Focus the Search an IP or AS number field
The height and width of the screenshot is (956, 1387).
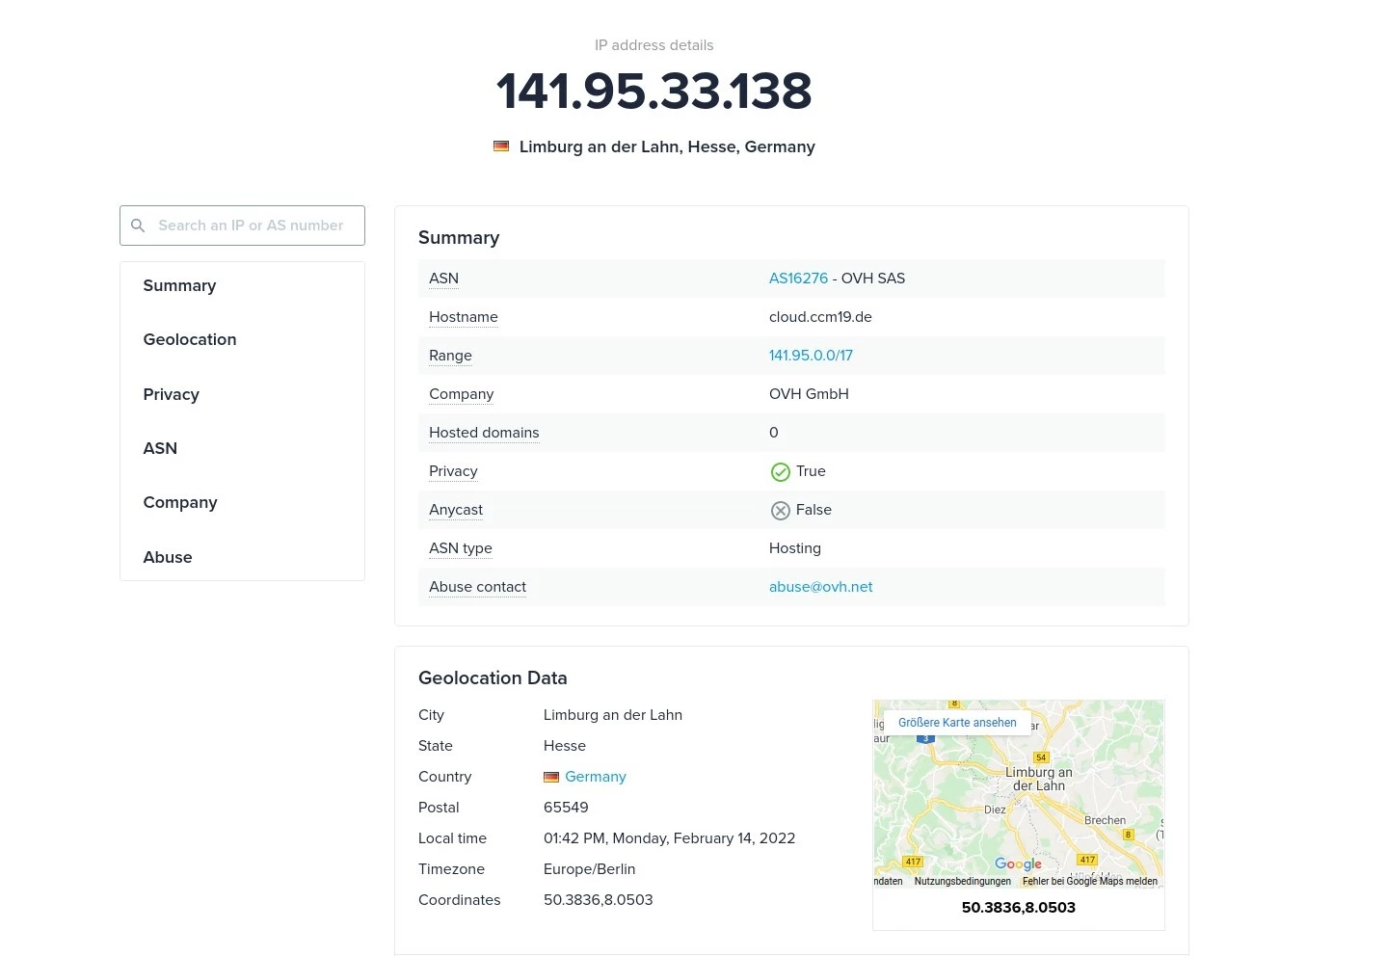click(251, 226)
